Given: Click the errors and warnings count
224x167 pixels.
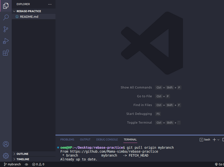Looking at the screenshot, I should pyautogui.click(x=38, y=164).
